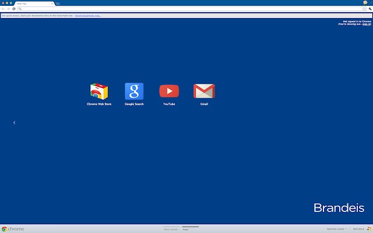Go forward using the forward arrow

pyautogui.click(x=8, y=9)
